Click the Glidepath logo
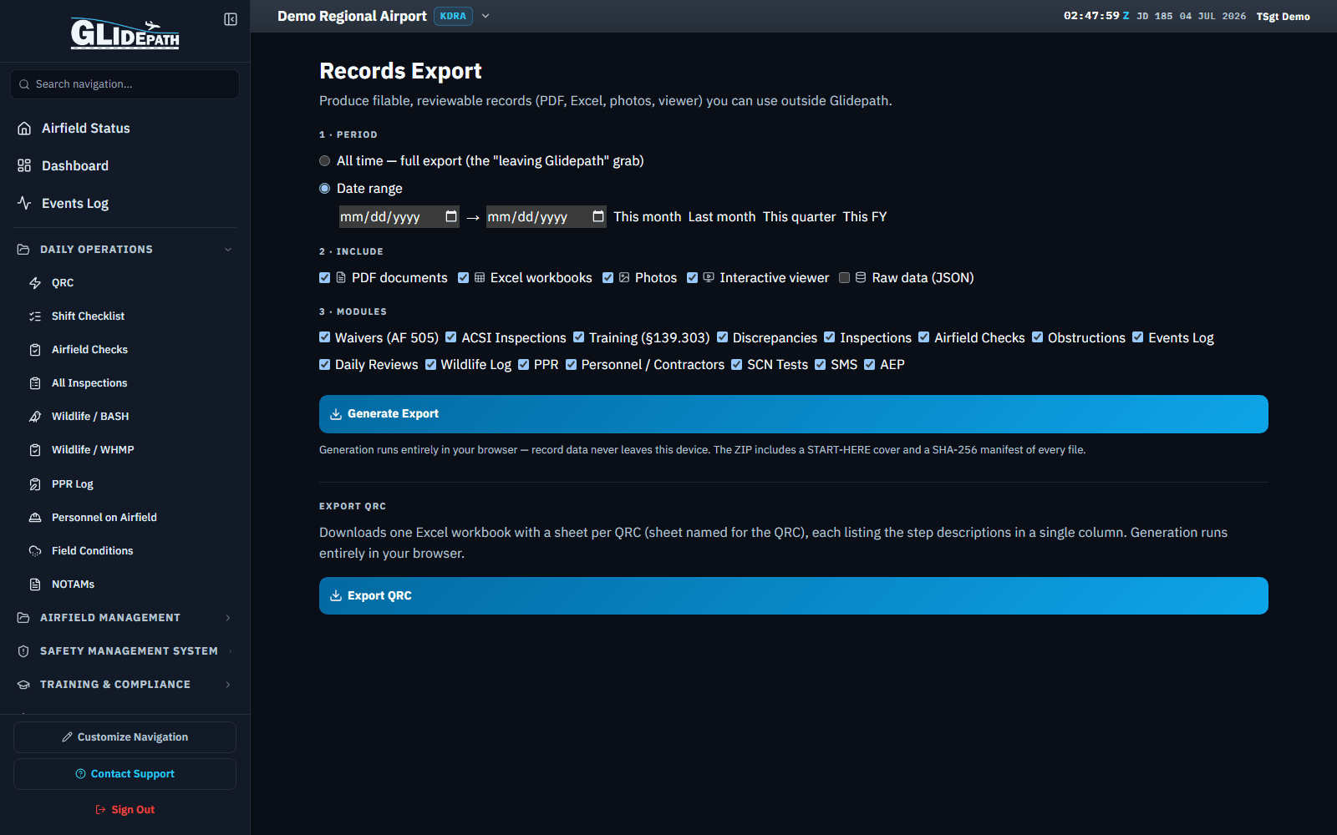This screenshot has height=835, width=1337. (125, 33)
